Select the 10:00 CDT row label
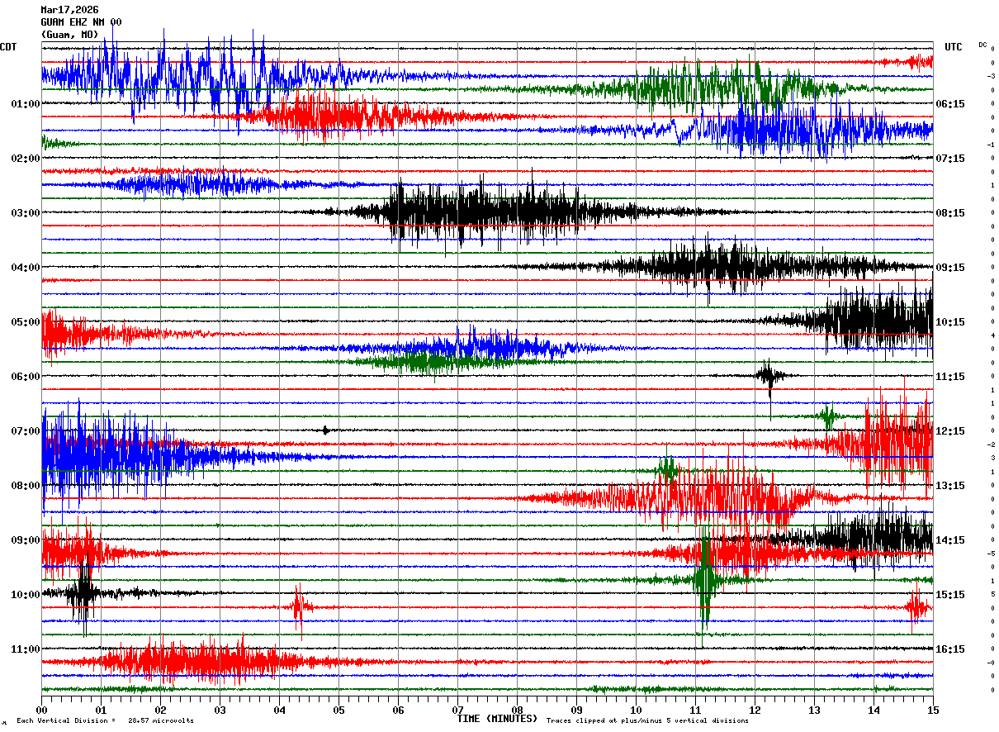 (x=26, y=595)
